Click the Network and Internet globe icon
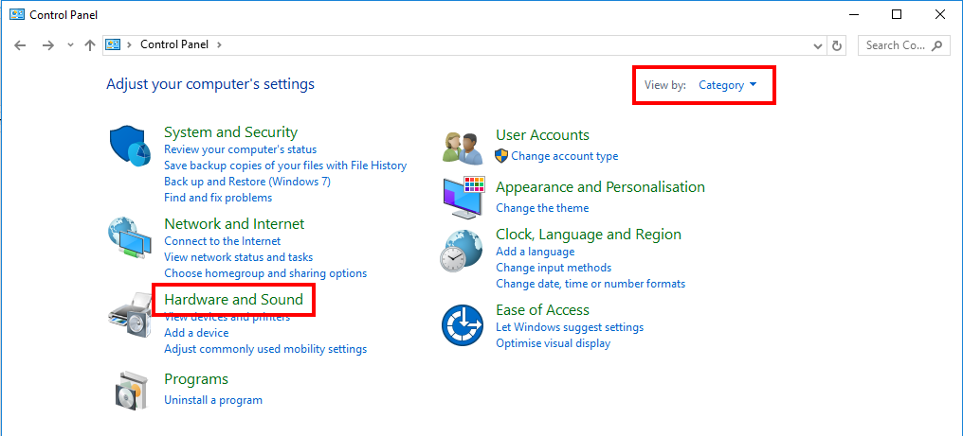The width and height of the screenshot is (963, 436). pos(129,238)
